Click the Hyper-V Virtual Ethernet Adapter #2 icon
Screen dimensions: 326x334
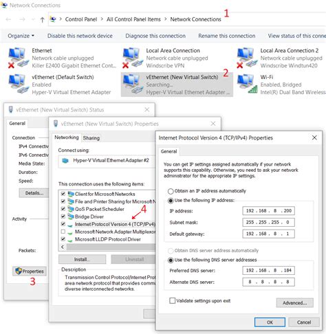coord(65,161)
